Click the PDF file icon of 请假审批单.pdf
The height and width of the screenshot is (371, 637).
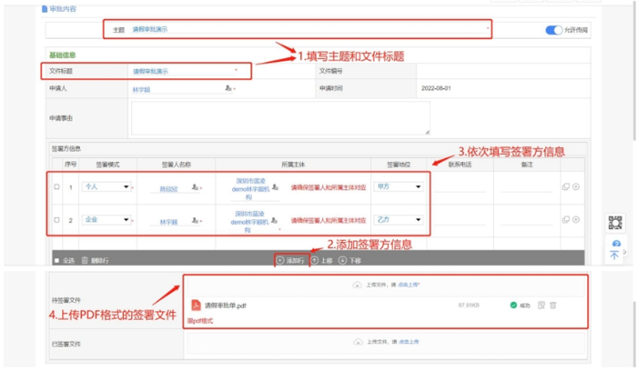[x=196, y=306]
